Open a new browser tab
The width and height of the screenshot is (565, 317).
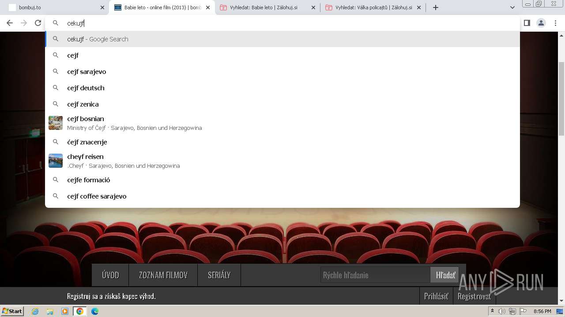point(436,7)
